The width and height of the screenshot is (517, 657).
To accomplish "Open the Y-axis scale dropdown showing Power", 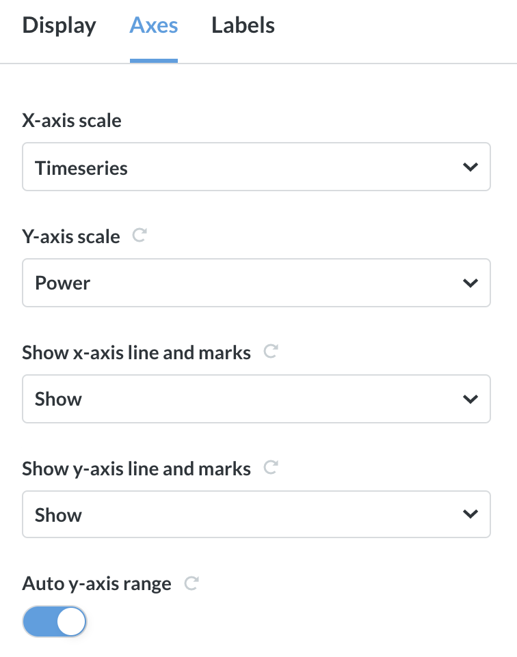I will pyautogui.click(x=256, y=282).
